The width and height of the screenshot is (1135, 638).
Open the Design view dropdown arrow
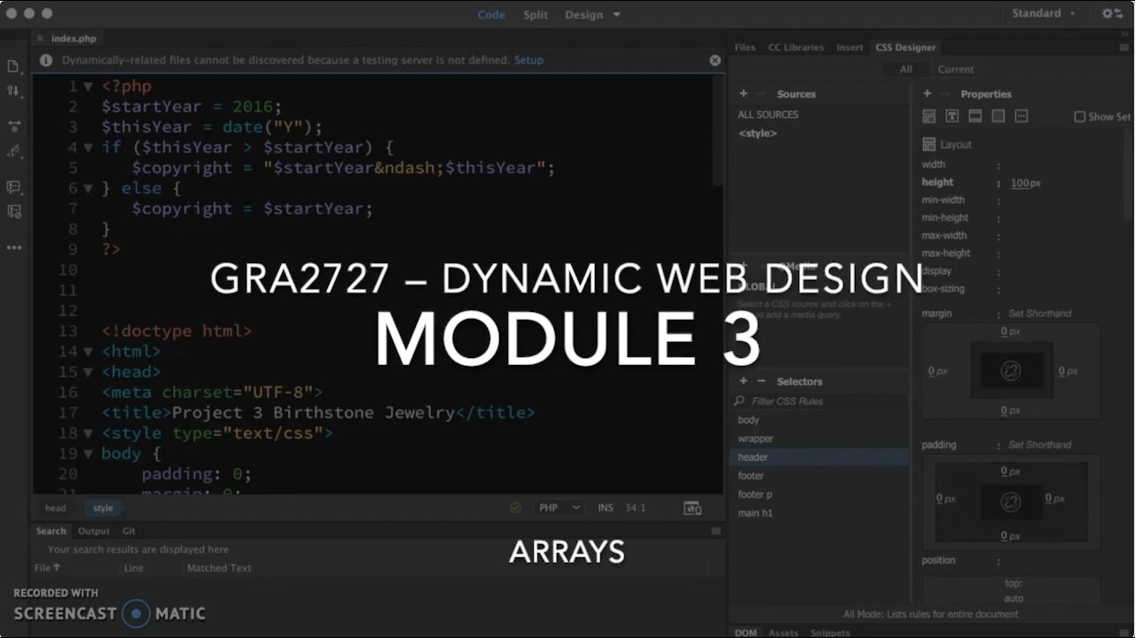[617, 14]
